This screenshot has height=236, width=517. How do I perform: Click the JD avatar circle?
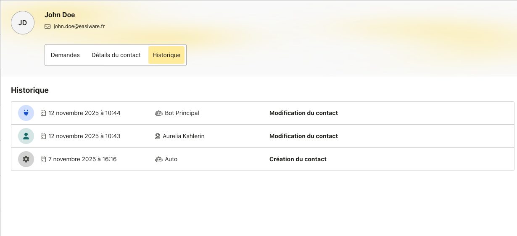(x=23, y=23)
